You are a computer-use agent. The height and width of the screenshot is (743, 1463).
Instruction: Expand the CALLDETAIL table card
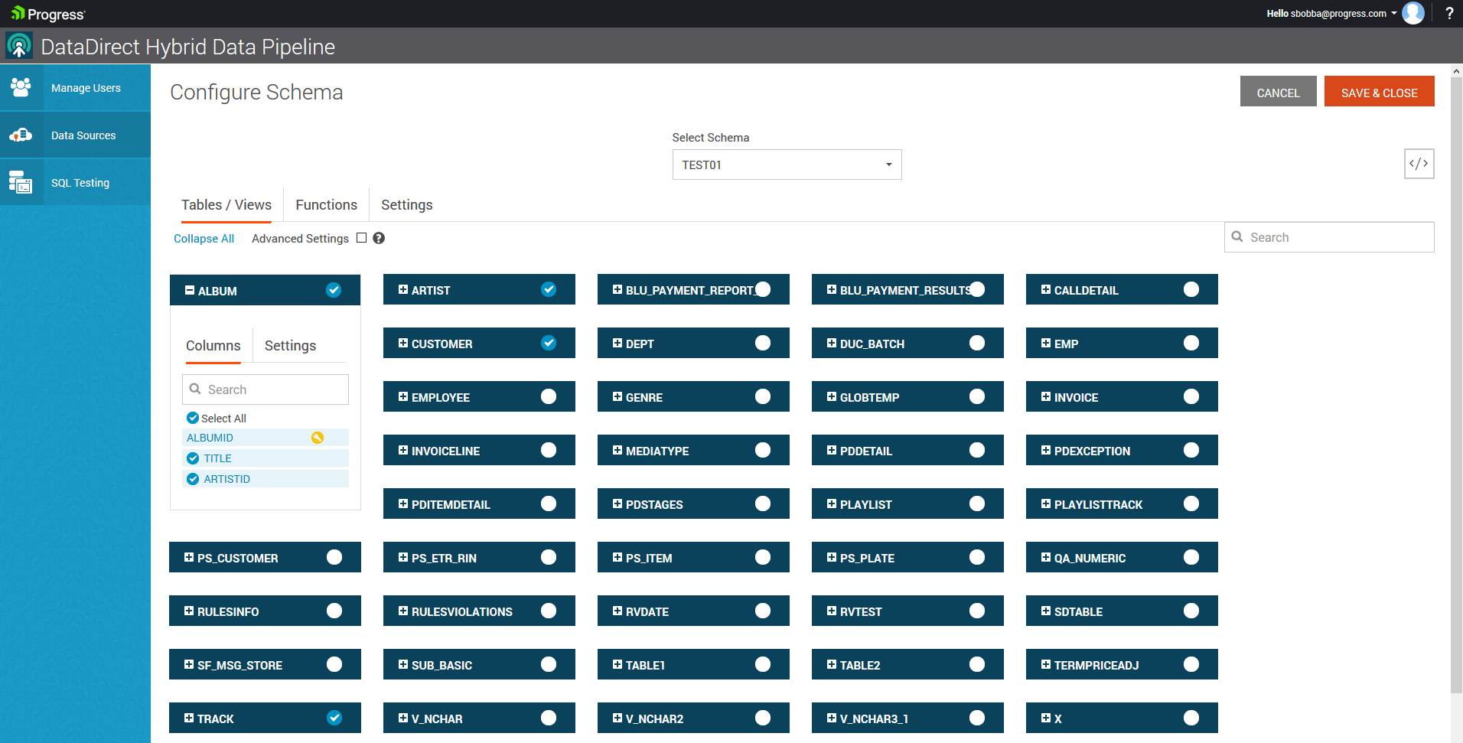click(1046, 289)
